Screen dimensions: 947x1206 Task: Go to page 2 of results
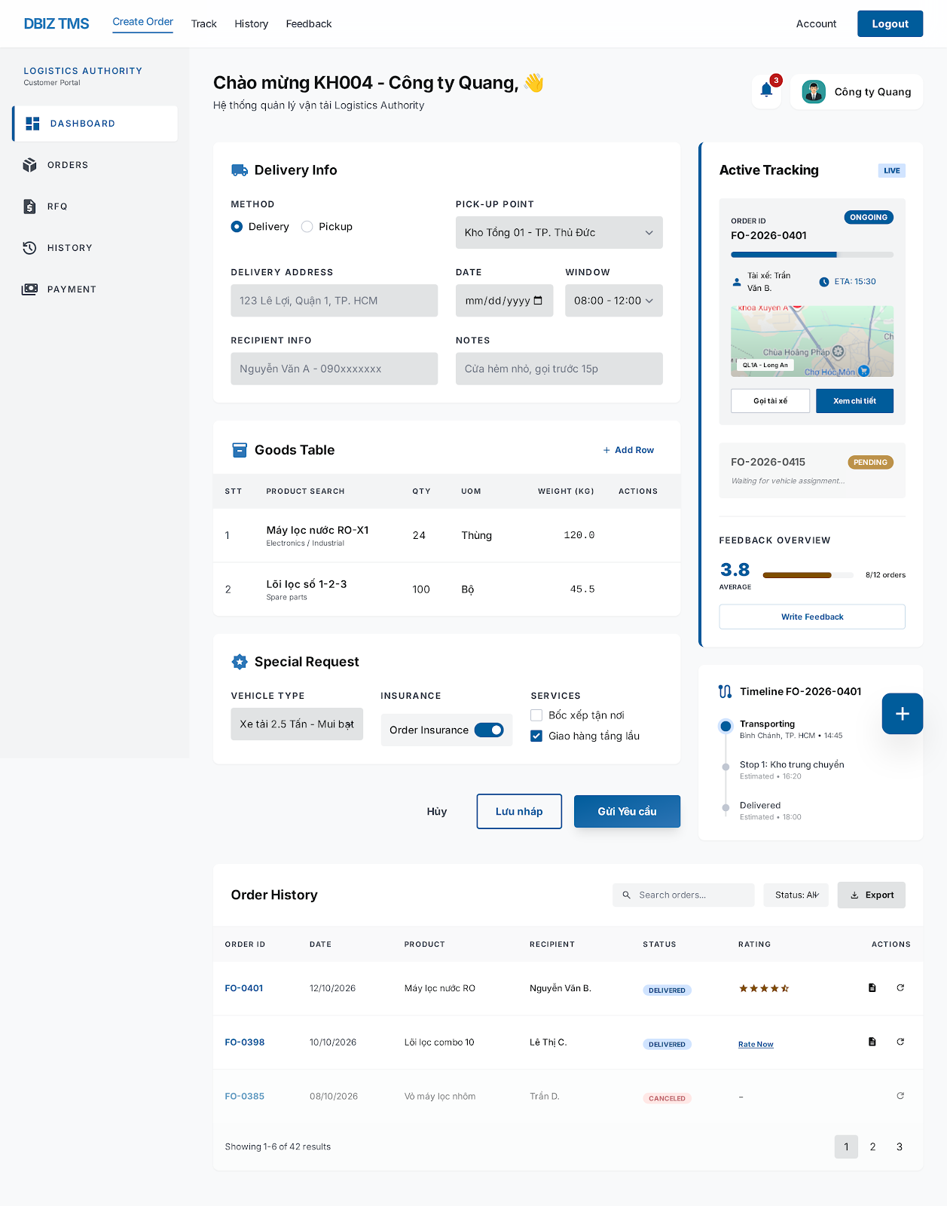coord(872,1146)
